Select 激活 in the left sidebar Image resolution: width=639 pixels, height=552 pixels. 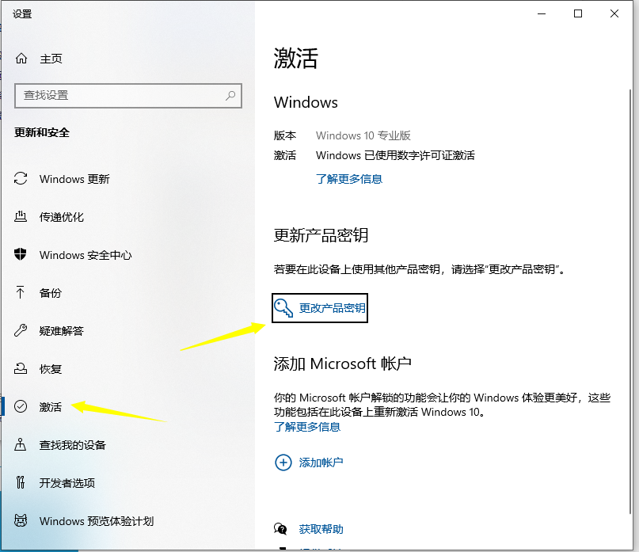(50, 407)
